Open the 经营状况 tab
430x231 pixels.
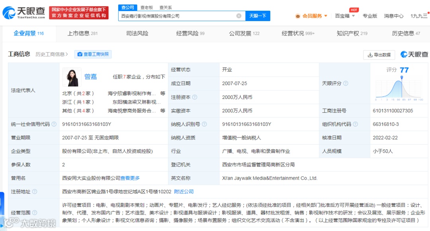298,33
